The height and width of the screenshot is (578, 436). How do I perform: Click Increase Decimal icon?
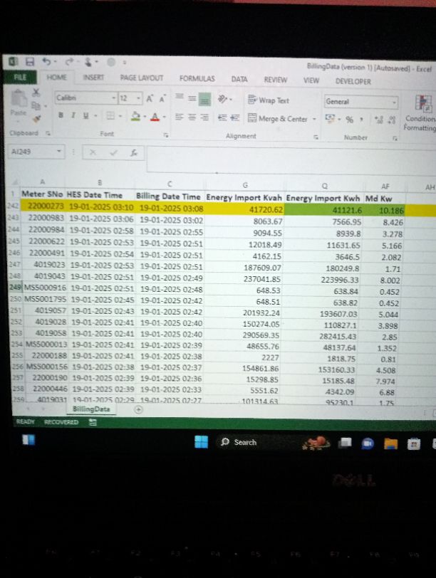378,120
